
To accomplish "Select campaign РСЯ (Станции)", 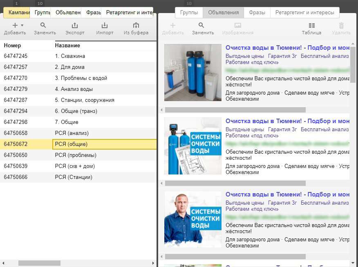I will (78, 177).
